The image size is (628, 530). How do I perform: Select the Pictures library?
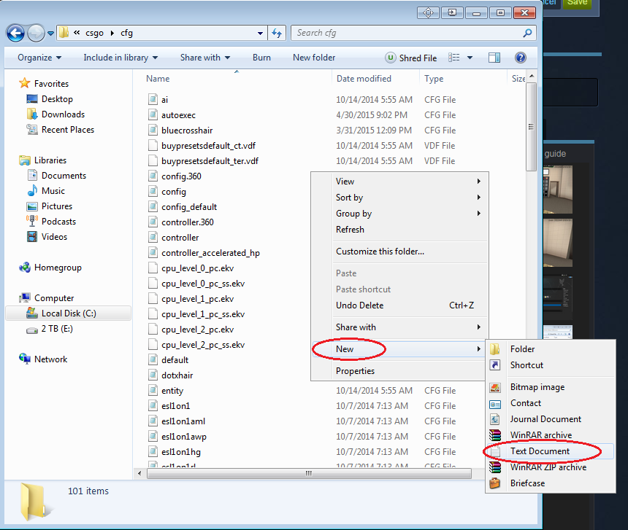49,206
